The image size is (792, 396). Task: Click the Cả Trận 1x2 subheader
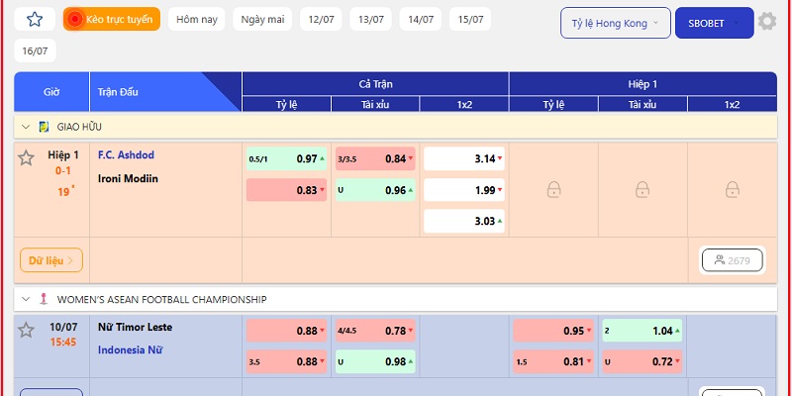click(x=464, y=105)
